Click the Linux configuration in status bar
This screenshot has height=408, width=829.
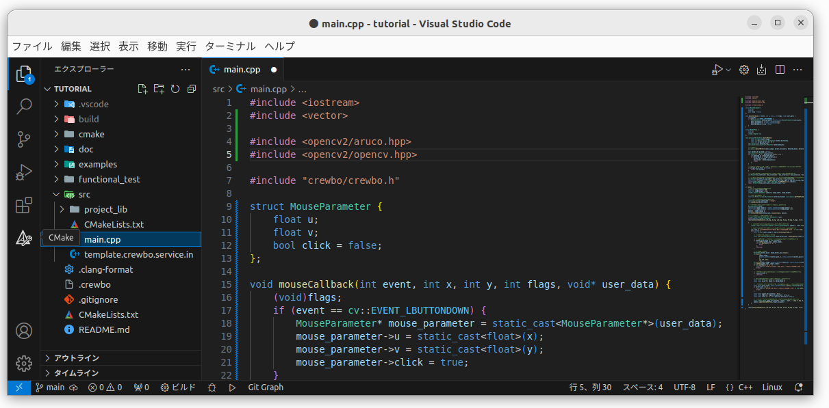pyautogui.click(x=772, y=387)
